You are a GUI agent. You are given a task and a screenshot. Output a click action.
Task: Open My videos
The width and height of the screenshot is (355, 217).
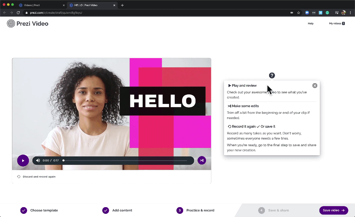336,24
